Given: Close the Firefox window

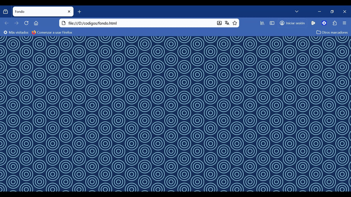Looking at the screenshot, I should click(x=344, y=12).
